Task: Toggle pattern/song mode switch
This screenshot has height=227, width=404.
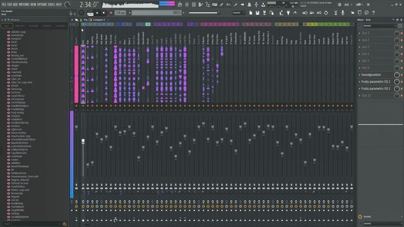Action: click(x=90, y=13)
